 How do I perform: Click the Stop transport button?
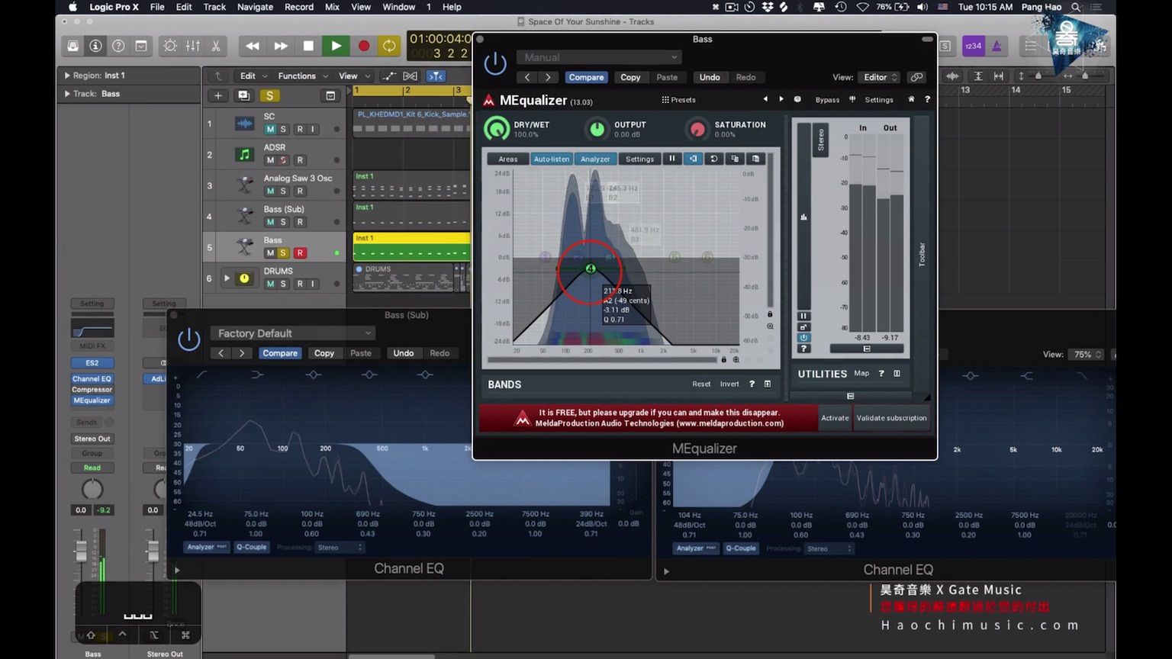point(308,46)
